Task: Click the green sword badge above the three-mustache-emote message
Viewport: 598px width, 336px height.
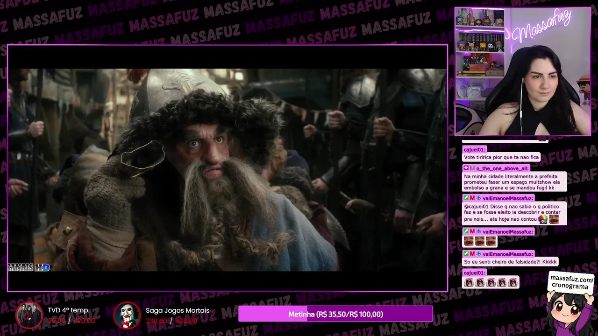Action: pyautogui.click(x=466, y=231)
